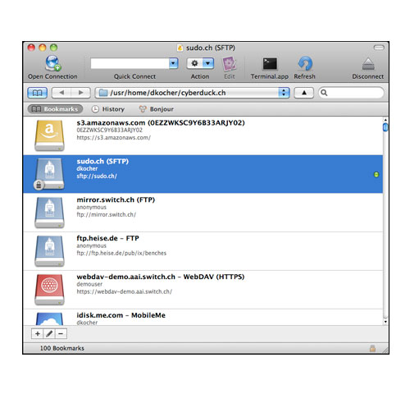Image resolution: width=410 pixels, height=394 pixels.
Task: Click the sftp://sudo.ch/ URL text
Action: pyautogui.click(x=97, y=176)
